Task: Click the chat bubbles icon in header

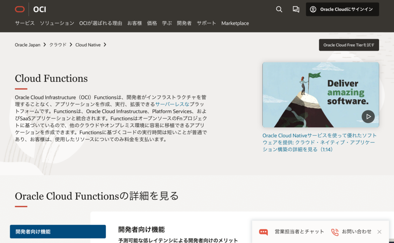Action: [x=296, y=9]
